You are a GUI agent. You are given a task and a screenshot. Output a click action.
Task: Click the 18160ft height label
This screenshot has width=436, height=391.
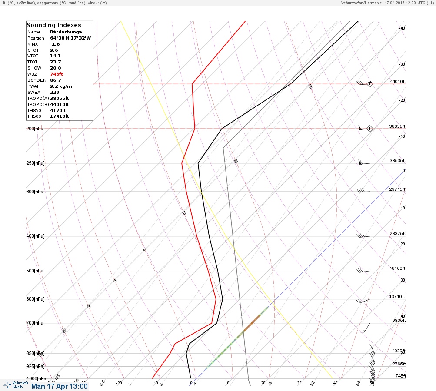398,268
